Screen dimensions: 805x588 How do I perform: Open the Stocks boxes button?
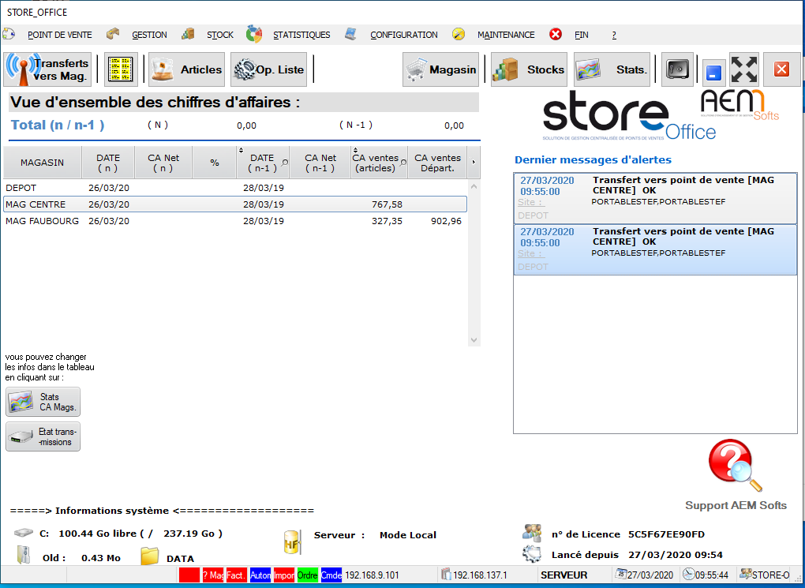point(529,69)
